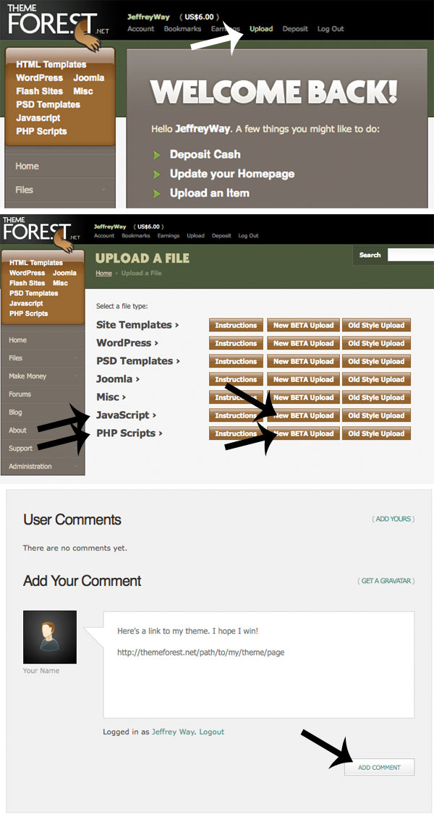Click inside the comment text area
The height and width of the screenshot is (819, 434).
point(259,664)
